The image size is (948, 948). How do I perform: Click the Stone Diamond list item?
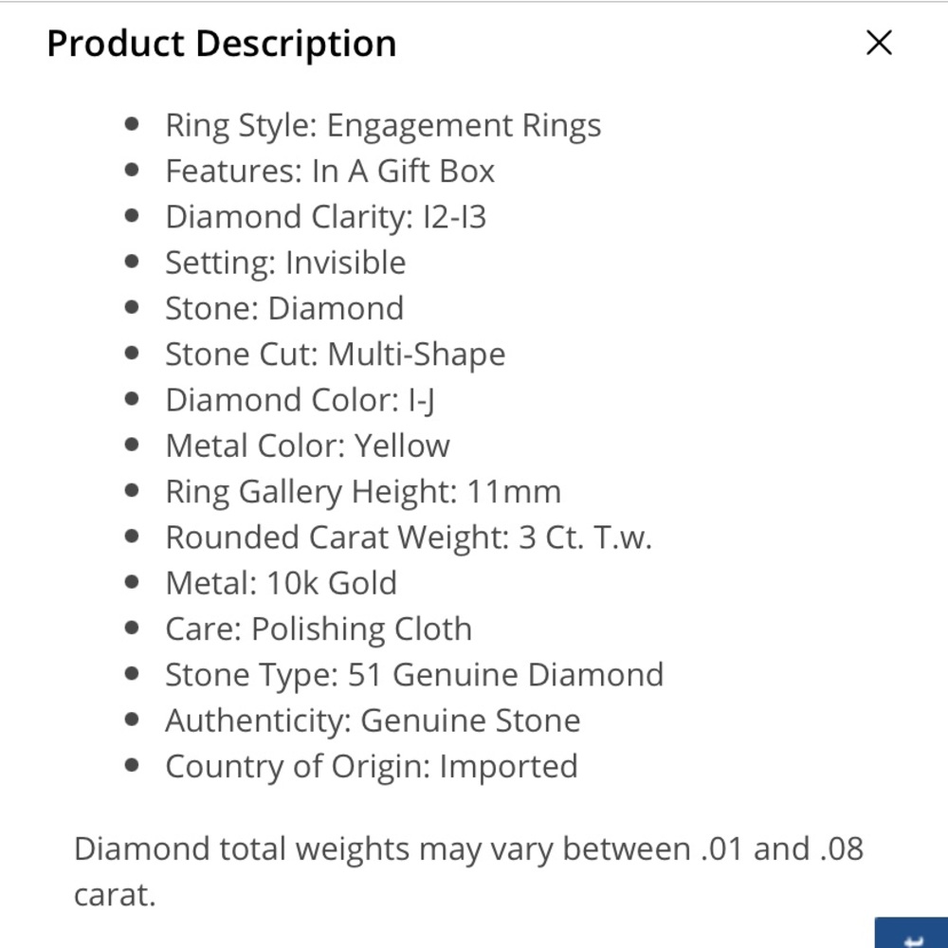(x=284, y=307)
